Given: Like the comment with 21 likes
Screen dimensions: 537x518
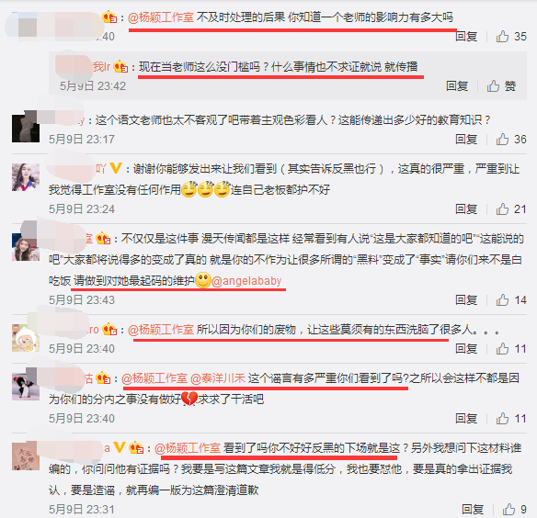Looking at the screenshot, I should [511, 209].
